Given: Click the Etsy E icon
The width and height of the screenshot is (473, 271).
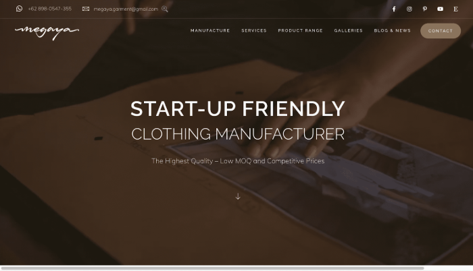Looking at the screenshot, I should pos(455,9).
